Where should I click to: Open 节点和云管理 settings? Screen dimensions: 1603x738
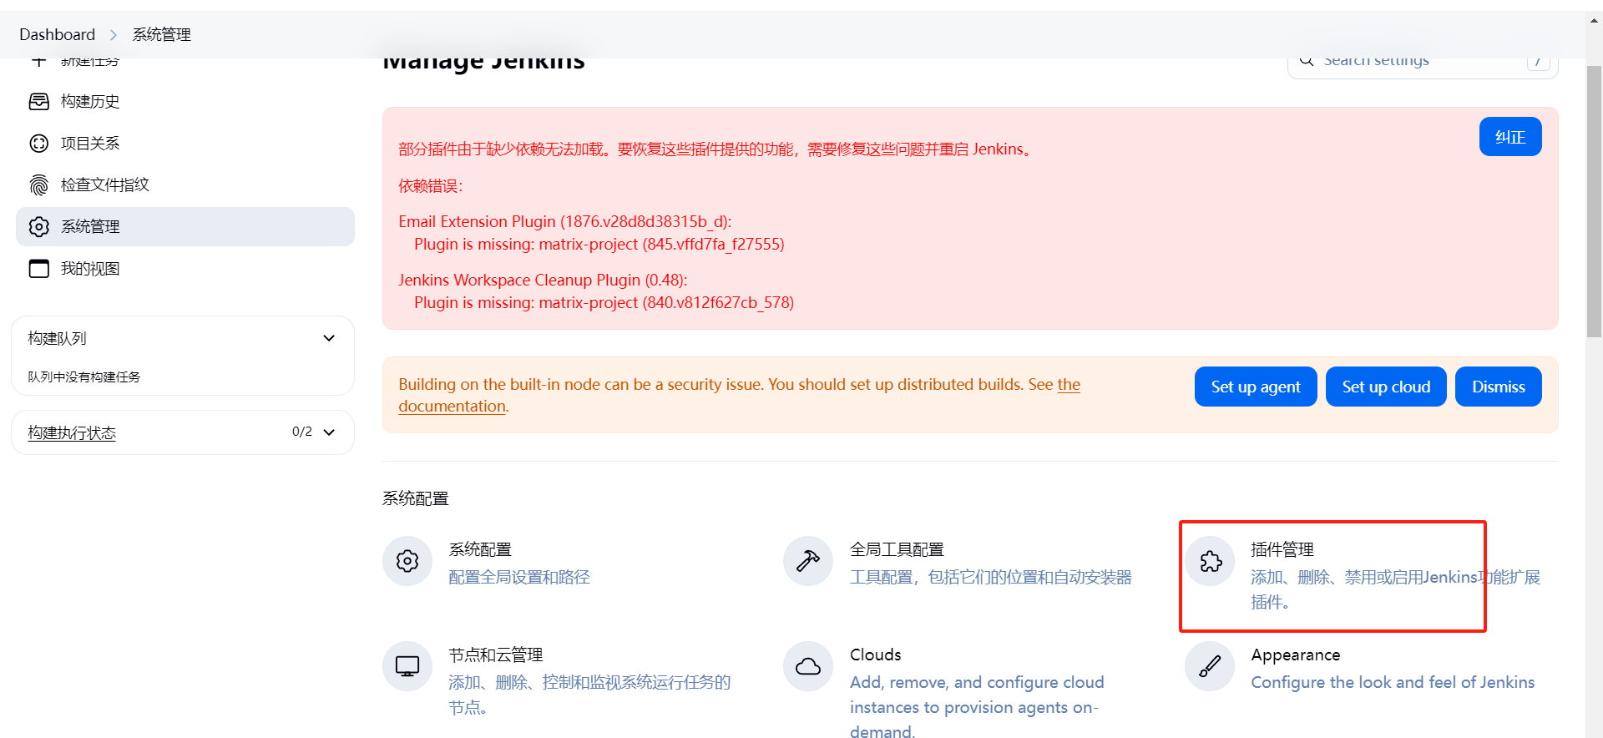496,655
